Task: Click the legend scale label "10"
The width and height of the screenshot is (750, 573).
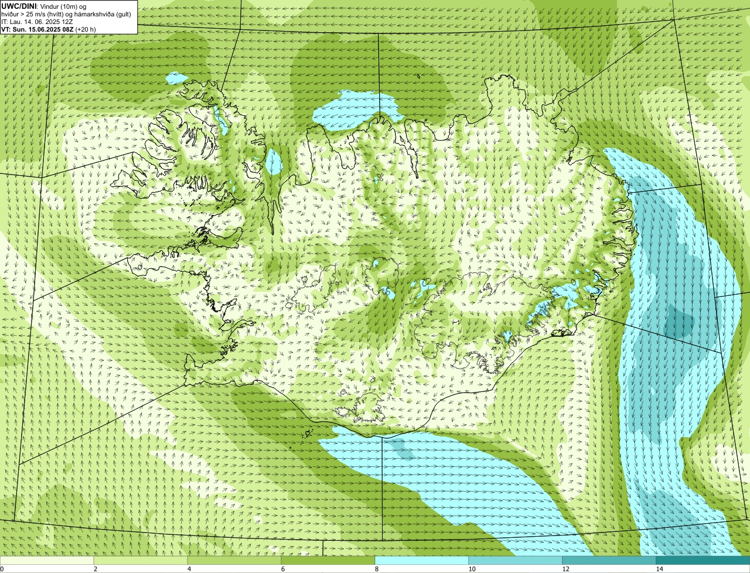Action: coord(472,569)
